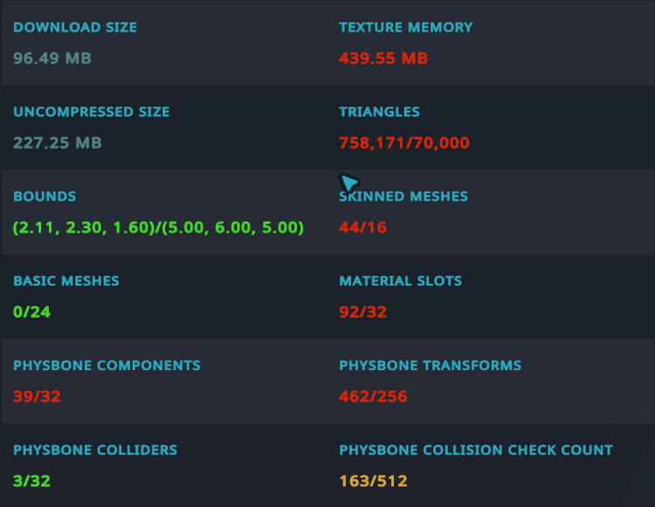This screenshot has height=507, width=655.
Task: Click the Triangles heading
Action: [379, 112]
